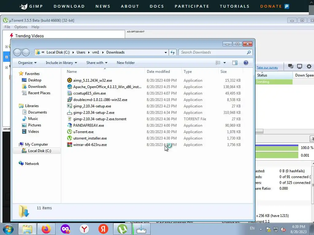The image size is (314, 235).
Task: Click the gimp_2.10.34-setup.exe icon
Action: coord(70,106)
